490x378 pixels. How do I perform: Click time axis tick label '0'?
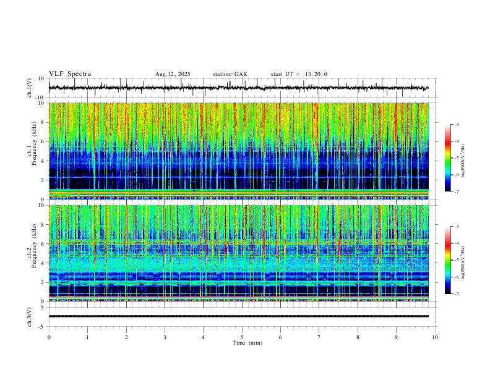[x=49, y=337]
